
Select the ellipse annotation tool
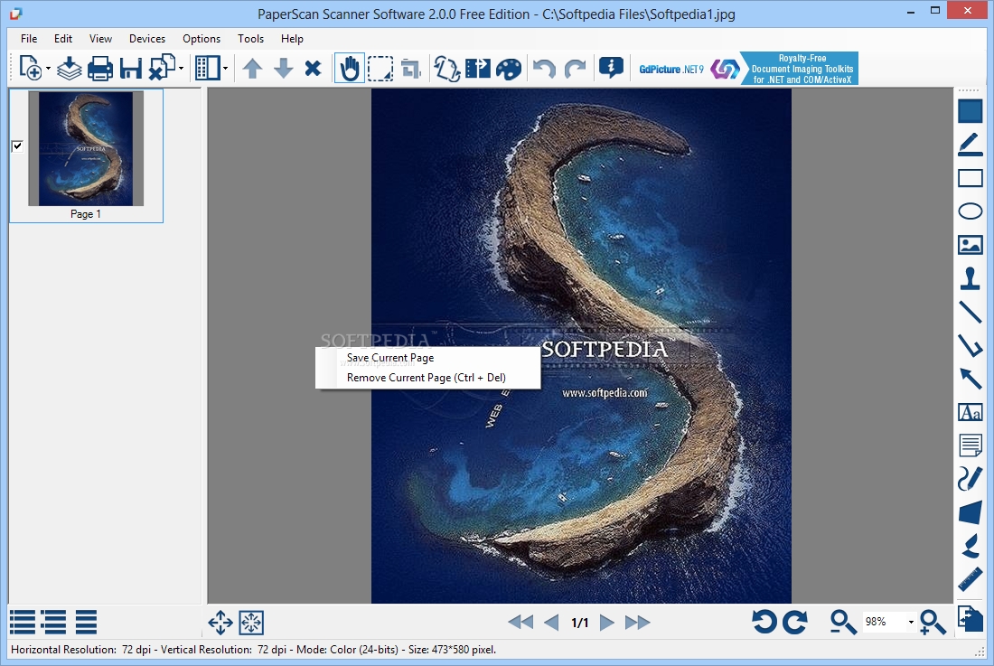click(x=970, y=211)
